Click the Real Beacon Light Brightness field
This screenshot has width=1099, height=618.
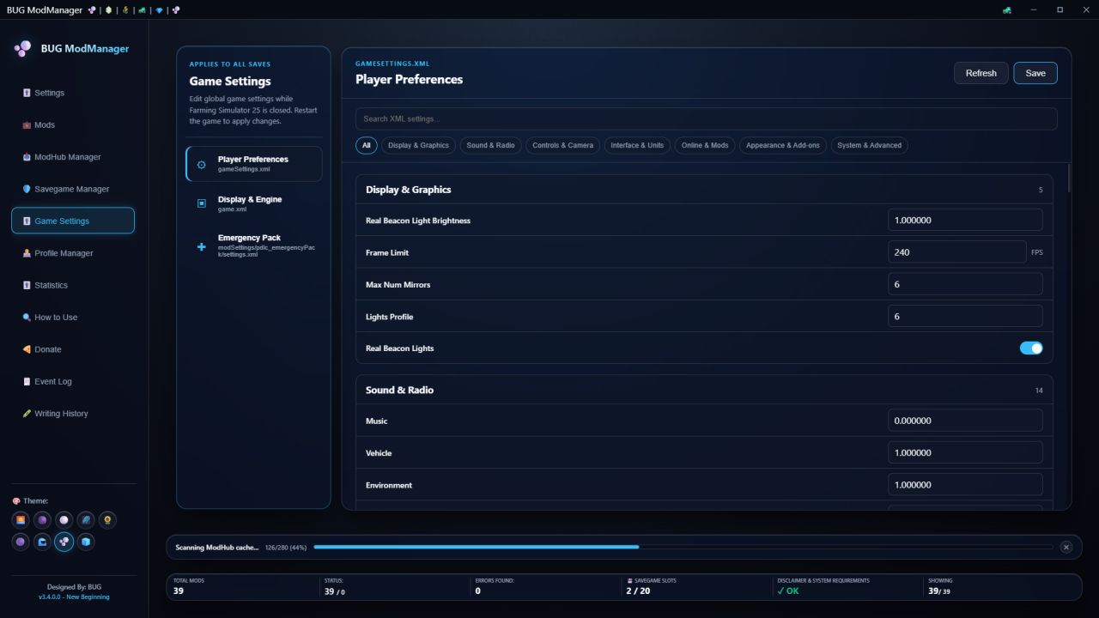click(966, 221)
